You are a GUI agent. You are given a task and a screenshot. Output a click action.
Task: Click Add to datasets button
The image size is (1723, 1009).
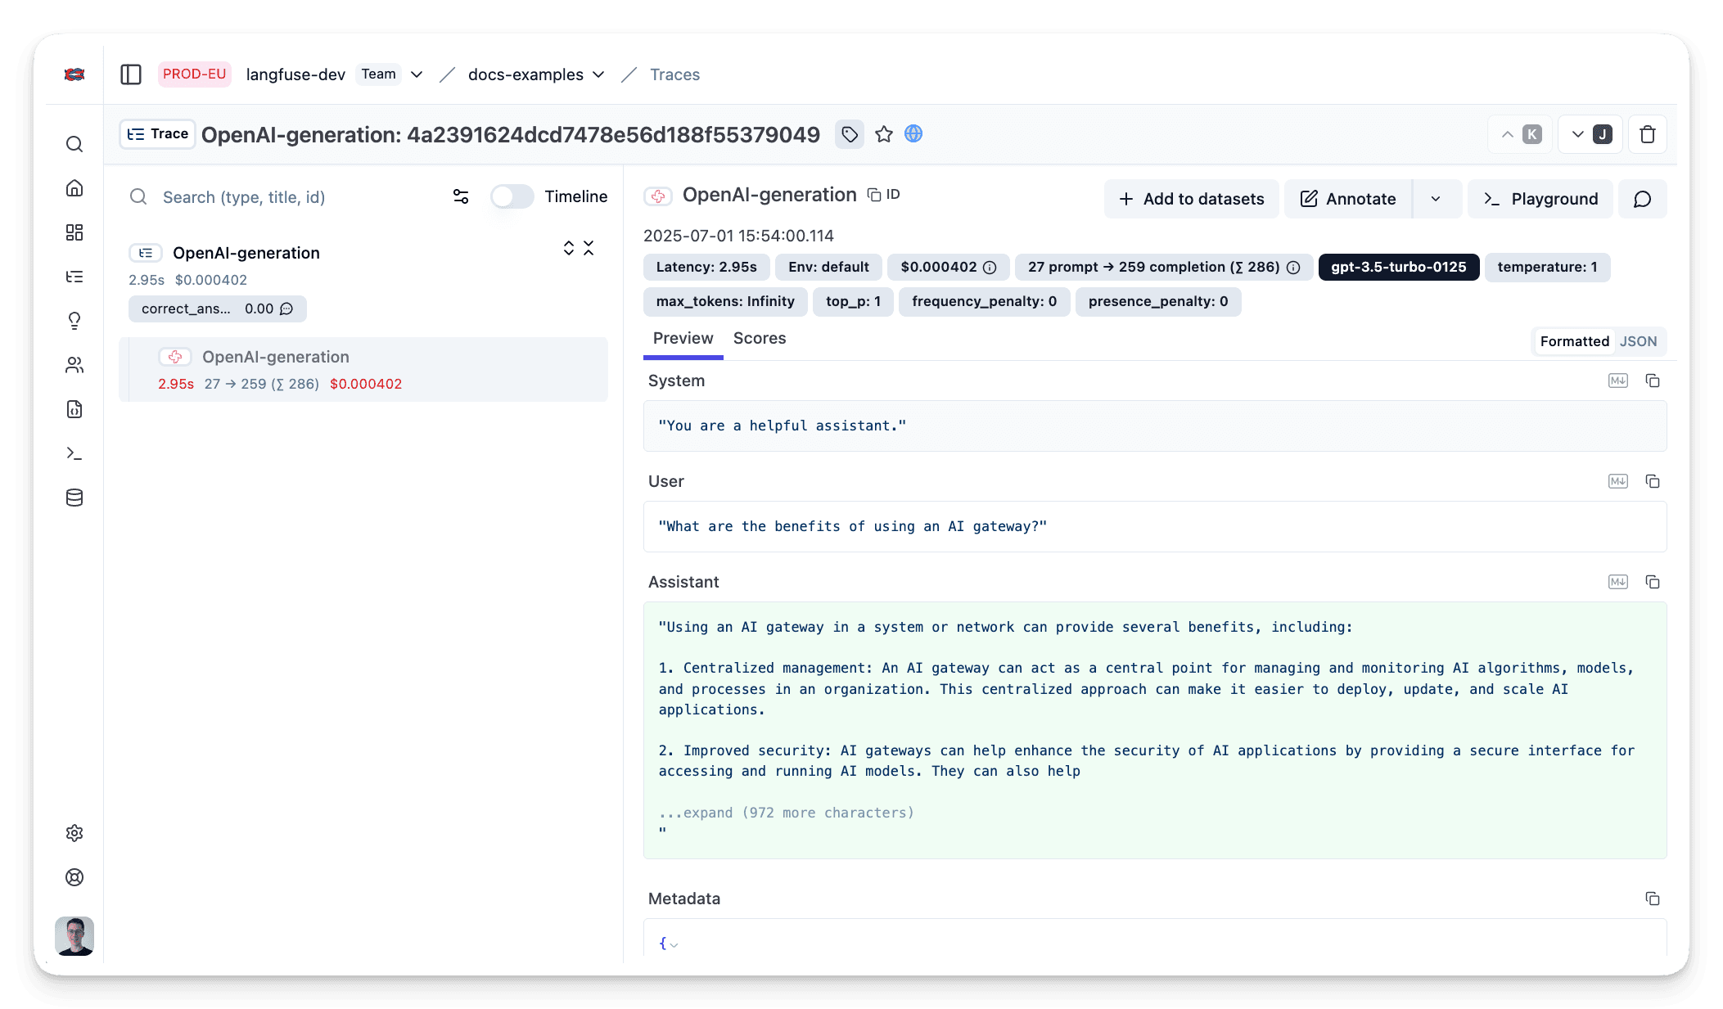pyautogui.click(x=1191, y=199)
